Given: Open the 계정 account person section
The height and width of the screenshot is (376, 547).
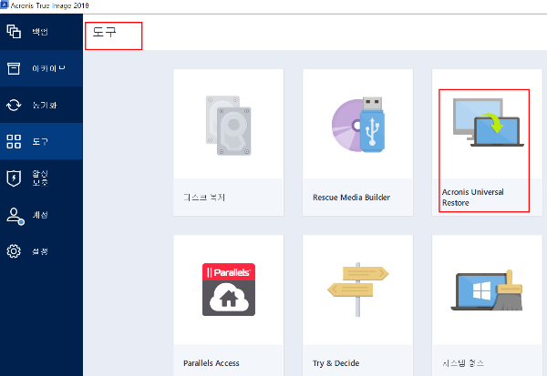Looking at the screenshot, I should coord(41,215).
